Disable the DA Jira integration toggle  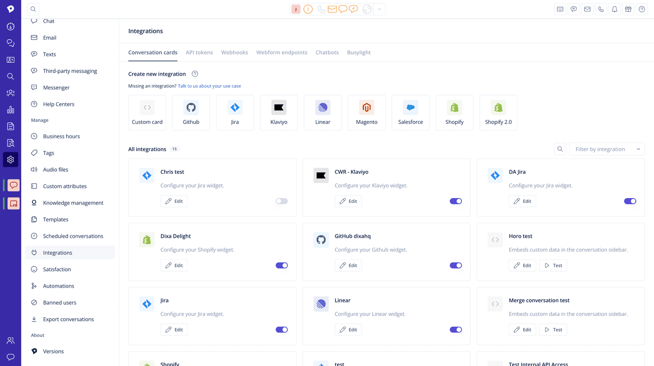630,201
